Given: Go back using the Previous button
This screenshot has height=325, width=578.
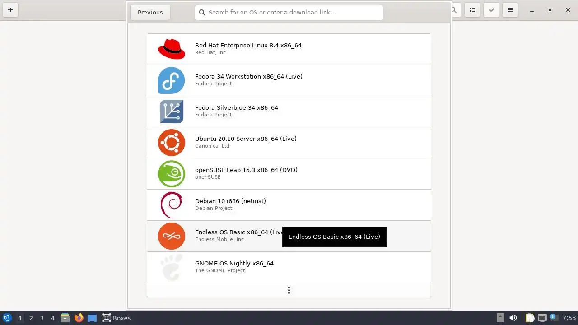Looking at the screenshot, I should (150, 12).
